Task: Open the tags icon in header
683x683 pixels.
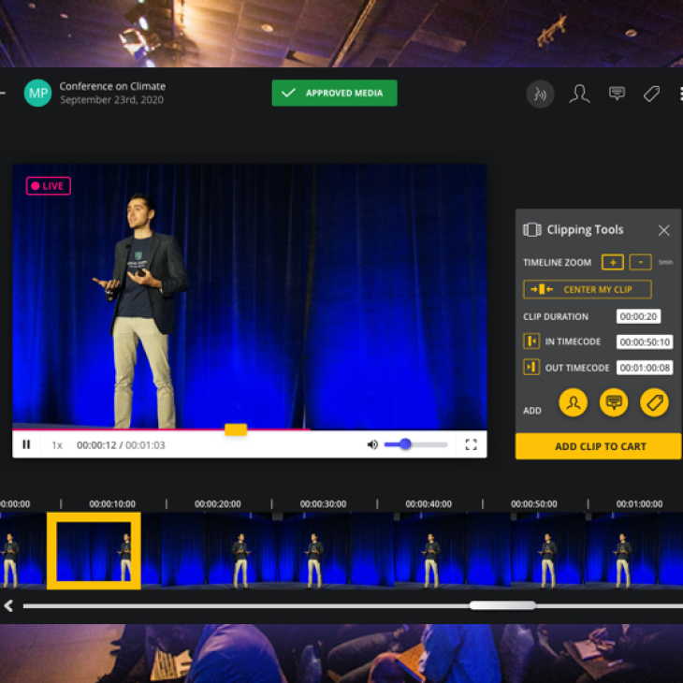Action: pos(651,94)
